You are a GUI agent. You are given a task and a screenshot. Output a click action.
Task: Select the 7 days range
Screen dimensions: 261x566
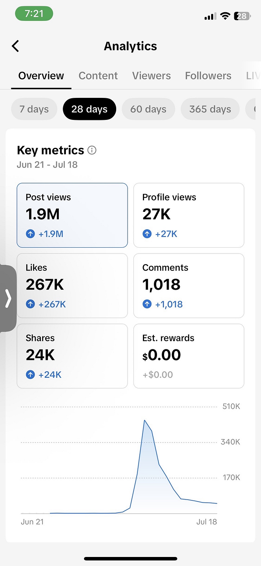pos(34,109)
